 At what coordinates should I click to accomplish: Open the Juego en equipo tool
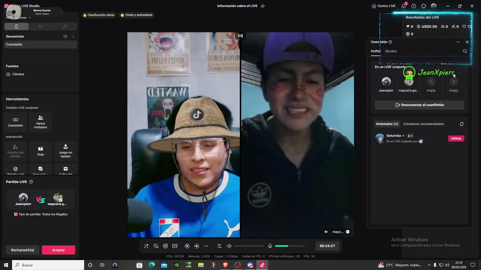(x=65, y=151)
